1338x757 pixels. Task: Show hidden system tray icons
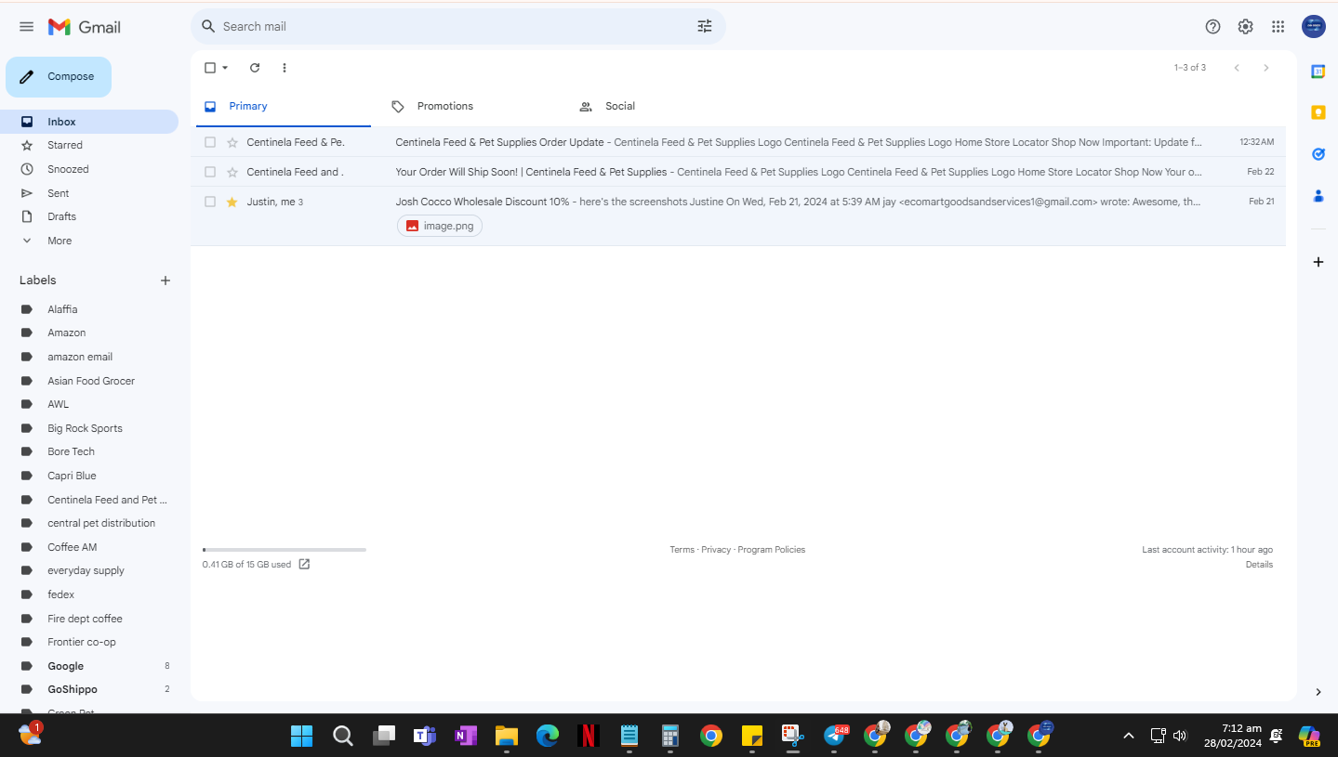tap(1129, 736)
